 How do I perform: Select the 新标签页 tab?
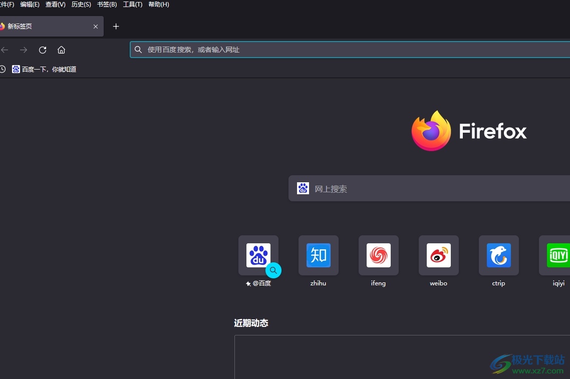click(51, 26)
